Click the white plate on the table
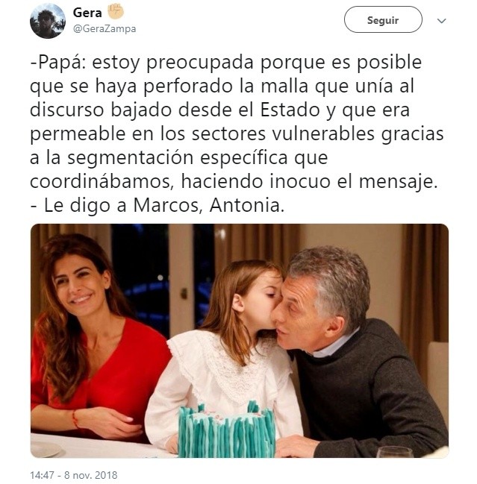The height and width of the screenshot is (484, 477). [46, 449]
